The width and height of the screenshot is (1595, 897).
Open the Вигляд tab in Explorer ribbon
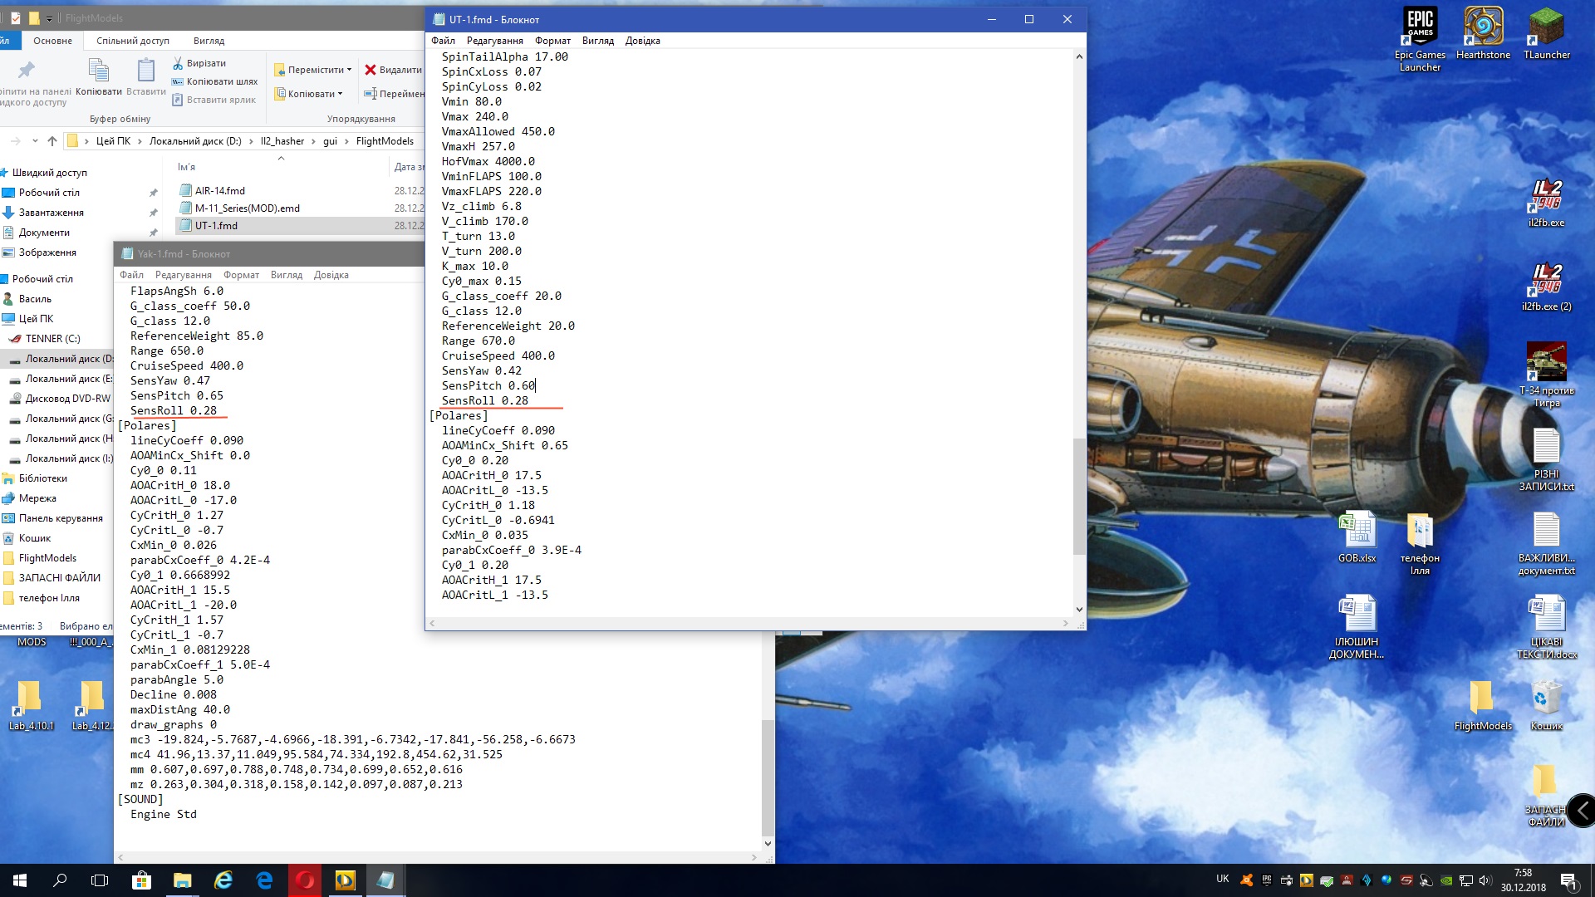209,41
